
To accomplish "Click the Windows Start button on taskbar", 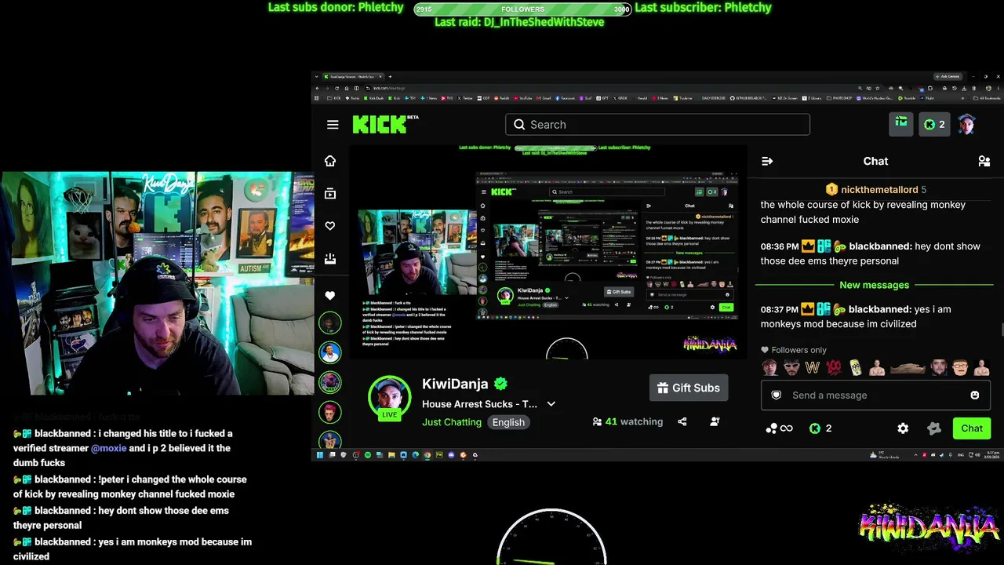I will click(x=320, y=455).
